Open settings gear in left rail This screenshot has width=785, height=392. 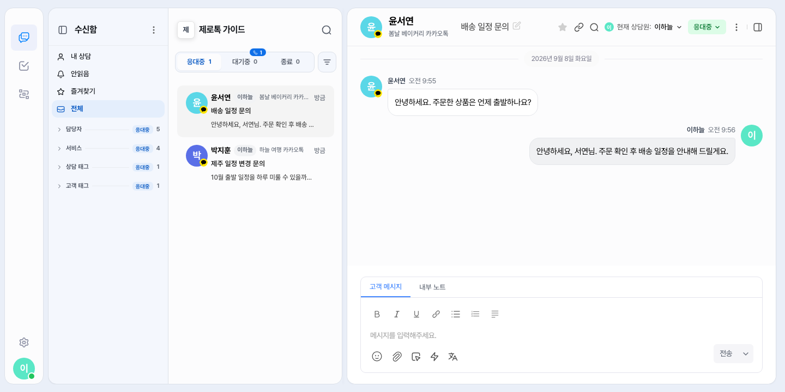coord(24,342)
